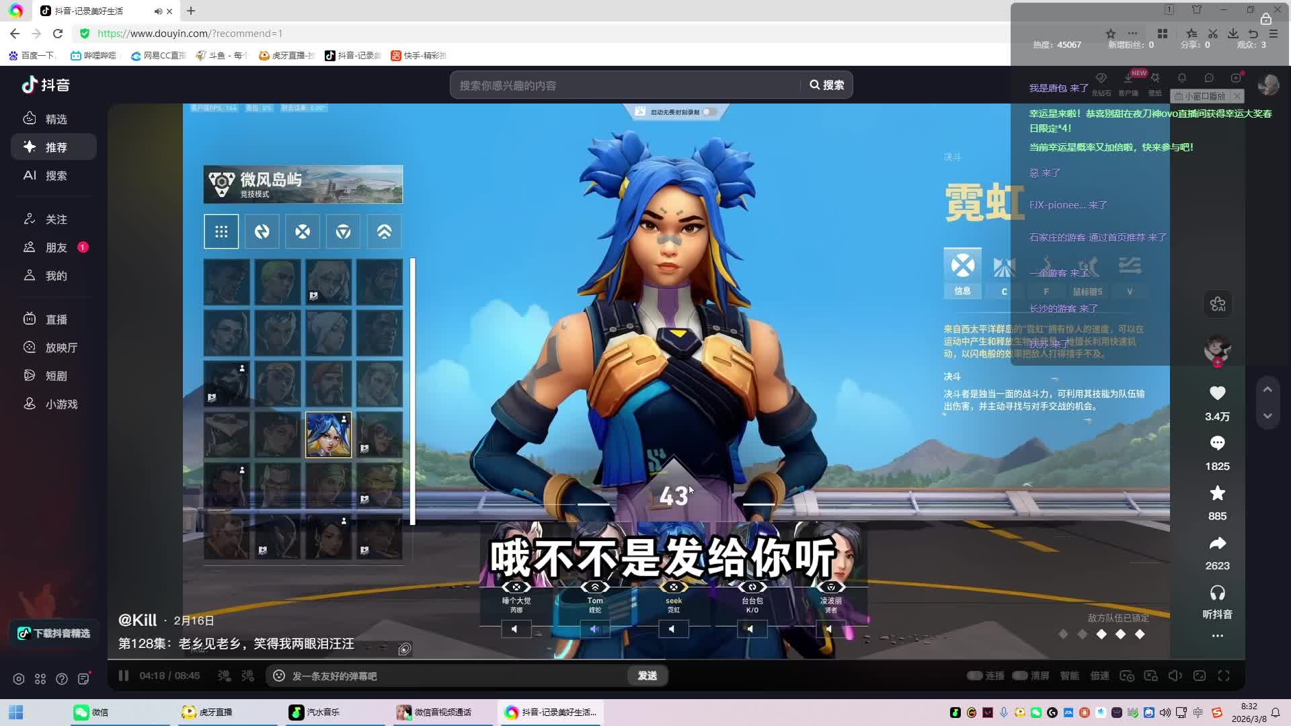Viewport: 1291px width, 726px height.
Task: Open 听抖音 headphone listening mode
Action: 1217,594
